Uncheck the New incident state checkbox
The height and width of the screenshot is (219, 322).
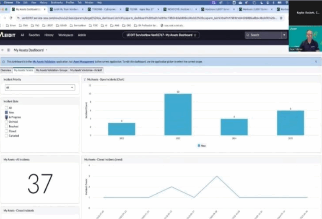click(x=6, y=113)
